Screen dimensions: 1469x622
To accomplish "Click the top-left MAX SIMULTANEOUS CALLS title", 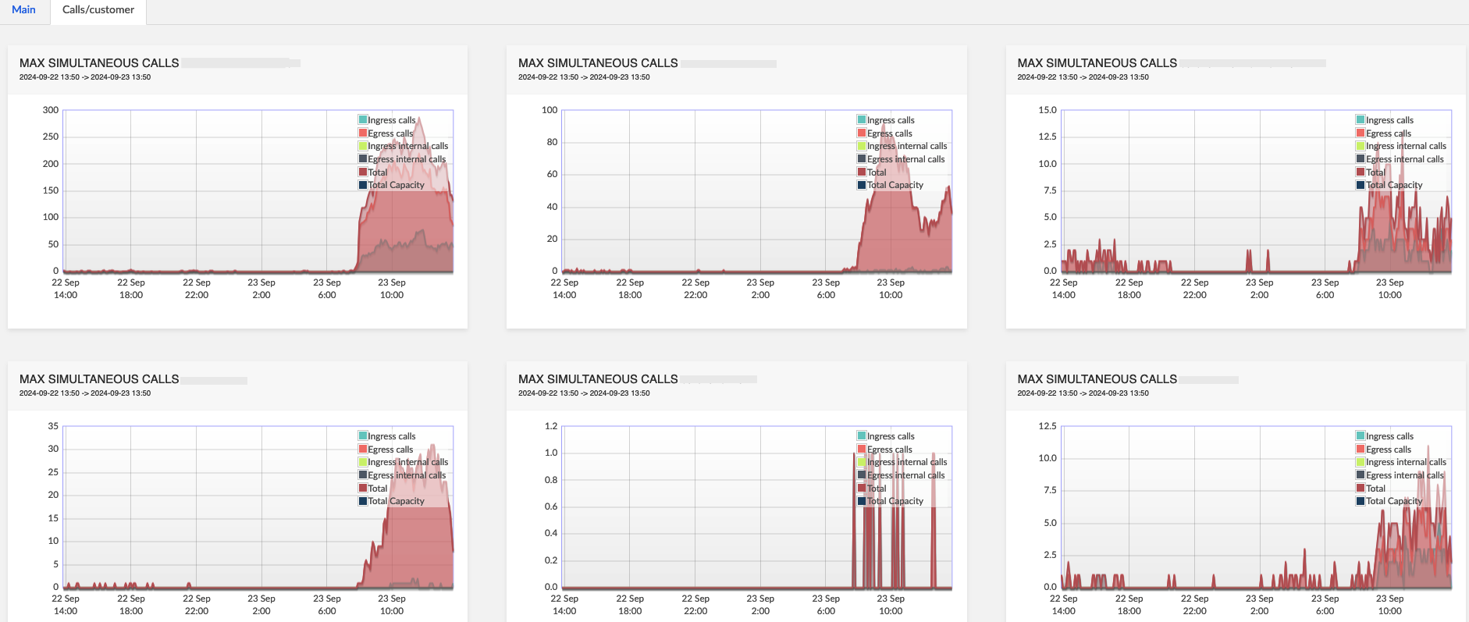I will click(x=99, y=63).
